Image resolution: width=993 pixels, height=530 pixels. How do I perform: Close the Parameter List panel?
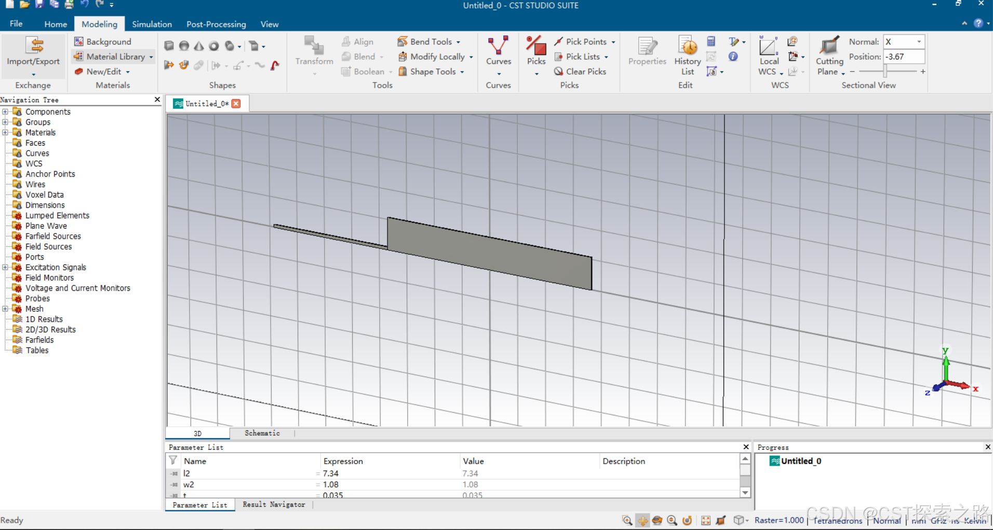pos(746,447)
